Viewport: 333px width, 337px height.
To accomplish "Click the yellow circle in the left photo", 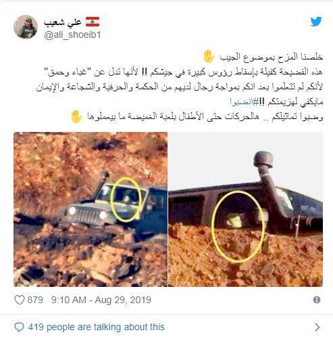I will coord(126,200).
